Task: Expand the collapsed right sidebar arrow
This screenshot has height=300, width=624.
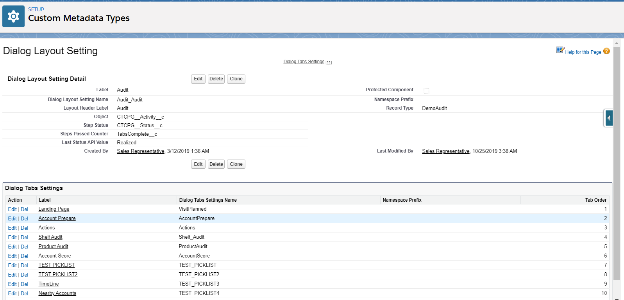Action: click(608, 118)
